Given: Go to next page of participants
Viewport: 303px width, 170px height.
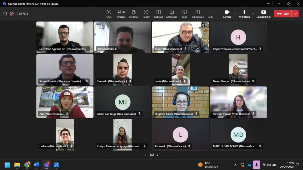Looking at the screenshot, I should [x=157, y=155].
